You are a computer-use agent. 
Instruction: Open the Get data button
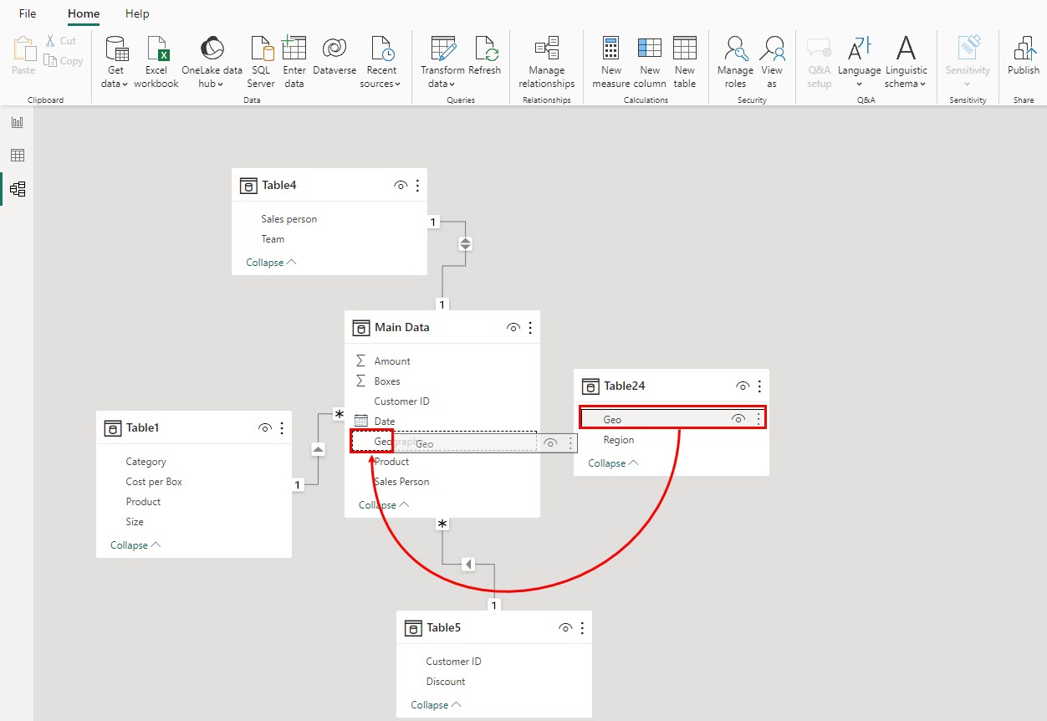point(116,61)
